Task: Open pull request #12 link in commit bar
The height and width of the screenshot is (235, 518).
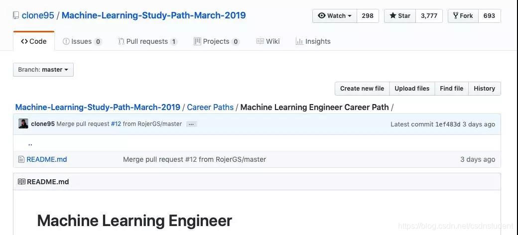Action: 116,124
